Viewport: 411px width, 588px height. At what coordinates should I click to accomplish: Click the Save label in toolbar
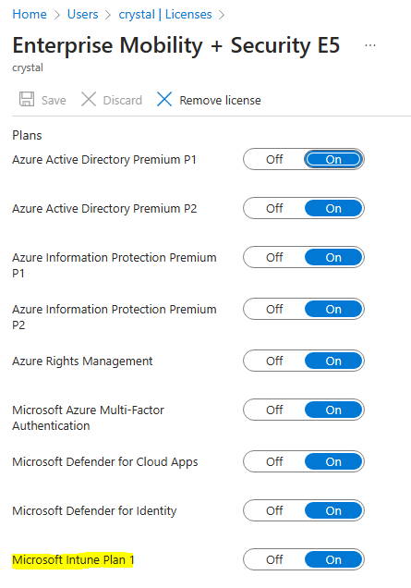[x=54, y=100]
